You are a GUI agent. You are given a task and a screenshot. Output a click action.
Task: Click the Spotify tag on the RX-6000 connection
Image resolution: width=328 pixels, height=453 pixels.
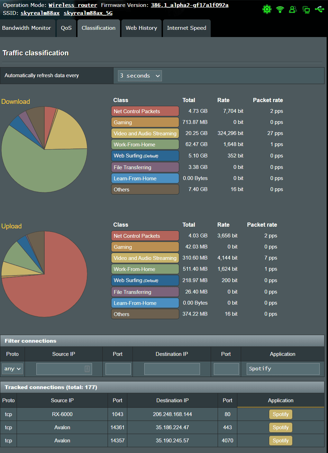(x=281, y=414)
